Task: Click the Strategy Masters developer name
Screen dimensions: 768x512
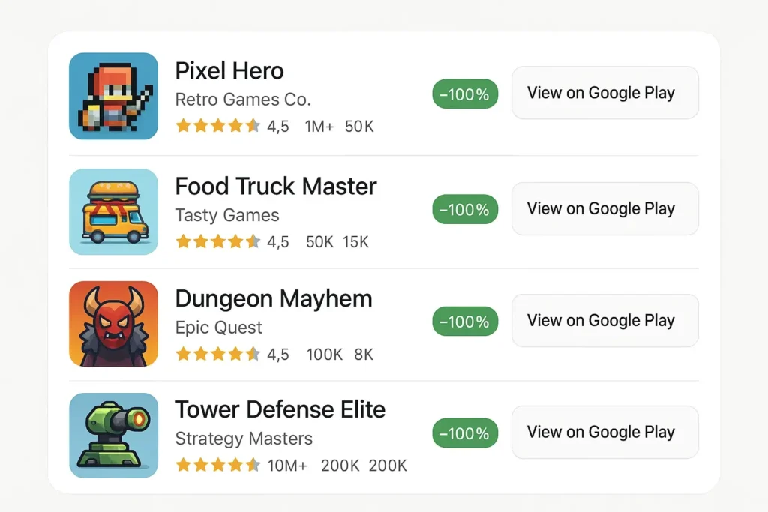Action: click(244, 439)
